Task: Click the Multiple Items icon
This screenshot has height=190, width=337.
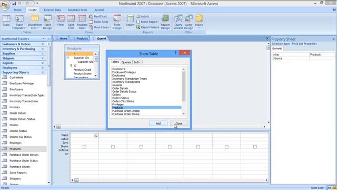Action: pos(82,22)
